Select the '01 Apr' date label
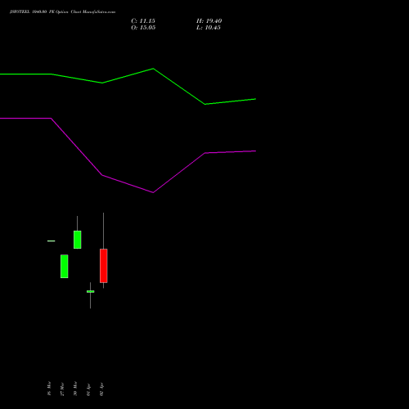The width and height of the screenshot is (409, 409). point(88,389)
